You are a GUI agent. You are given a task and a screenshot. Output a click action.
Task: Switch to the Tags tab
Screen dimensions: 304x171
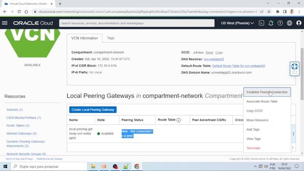click(111, 38)
